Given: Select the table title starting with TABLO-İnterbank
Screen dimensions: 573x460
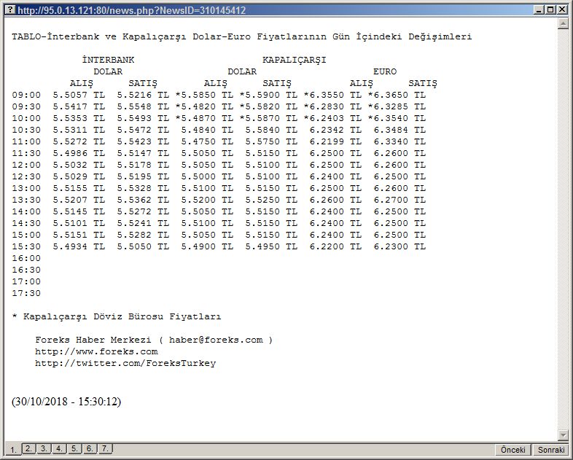Looking at the screenshot, I should coord(242,36).
